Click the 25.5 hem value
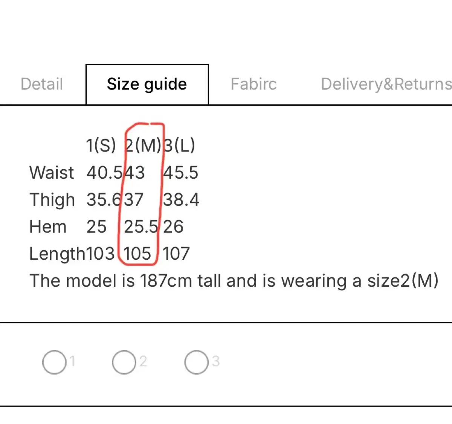Image resolution: width=452 pixels, height=424 pixels. tap(141, 227)
